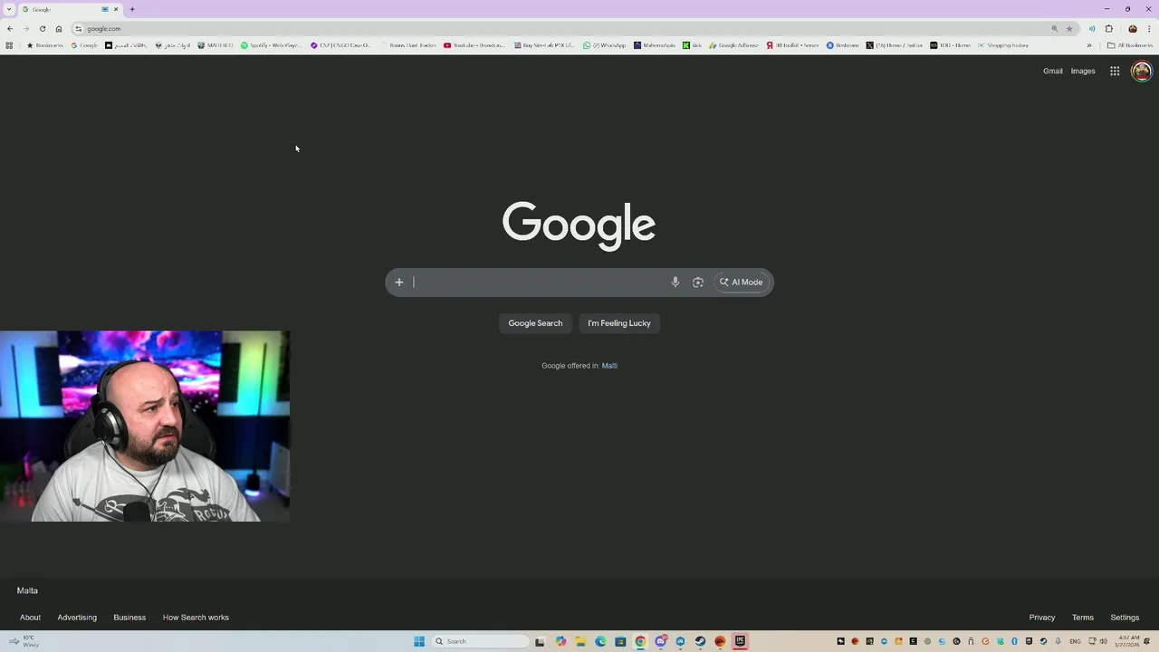Open the YouTube bookmark

coord(474,45)
